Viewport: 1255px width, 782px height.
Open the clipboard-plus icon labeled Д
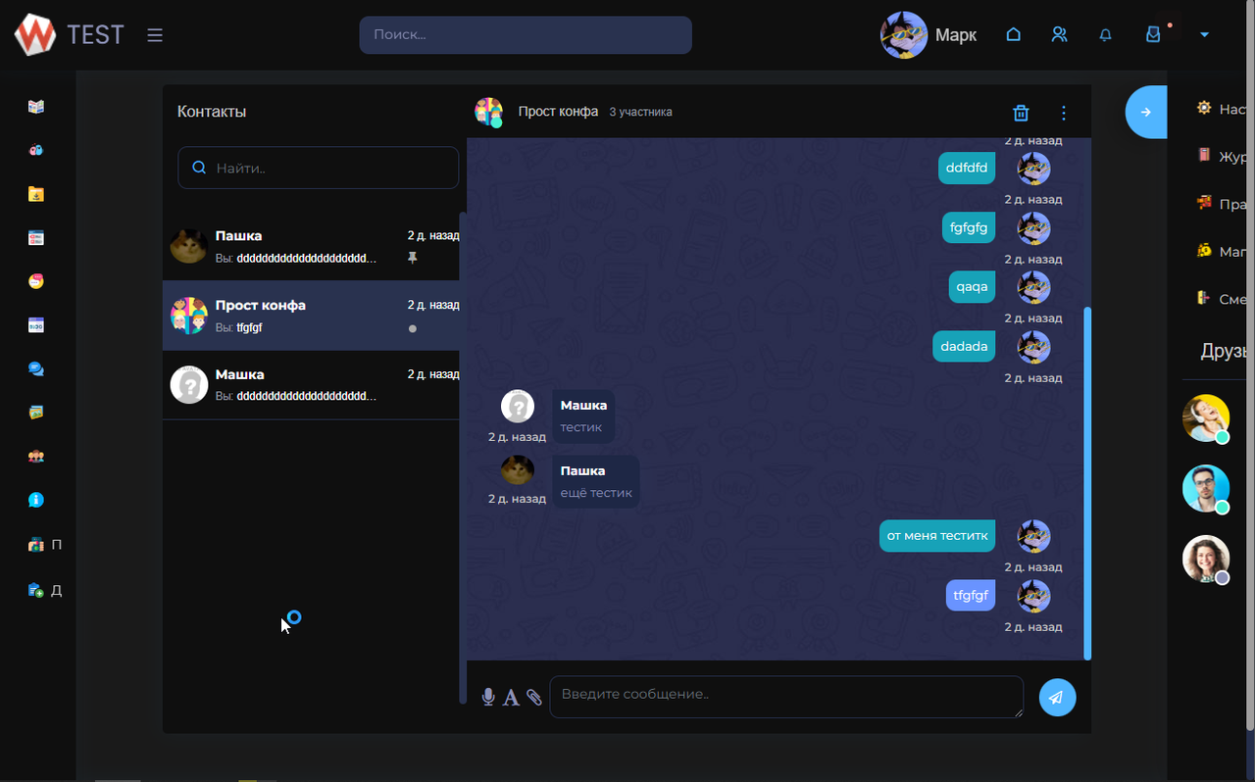(x=36, y=590)
